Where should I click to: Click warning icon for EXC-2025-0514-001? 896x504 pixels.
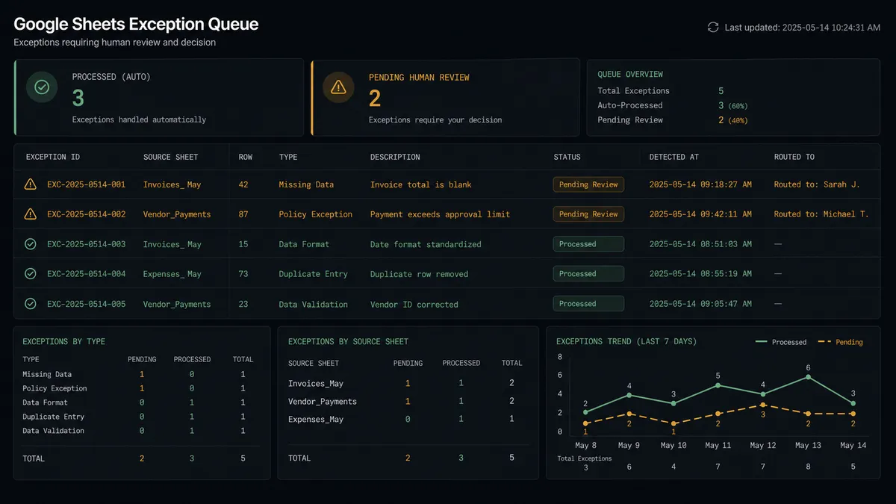(x=31, y=184)
